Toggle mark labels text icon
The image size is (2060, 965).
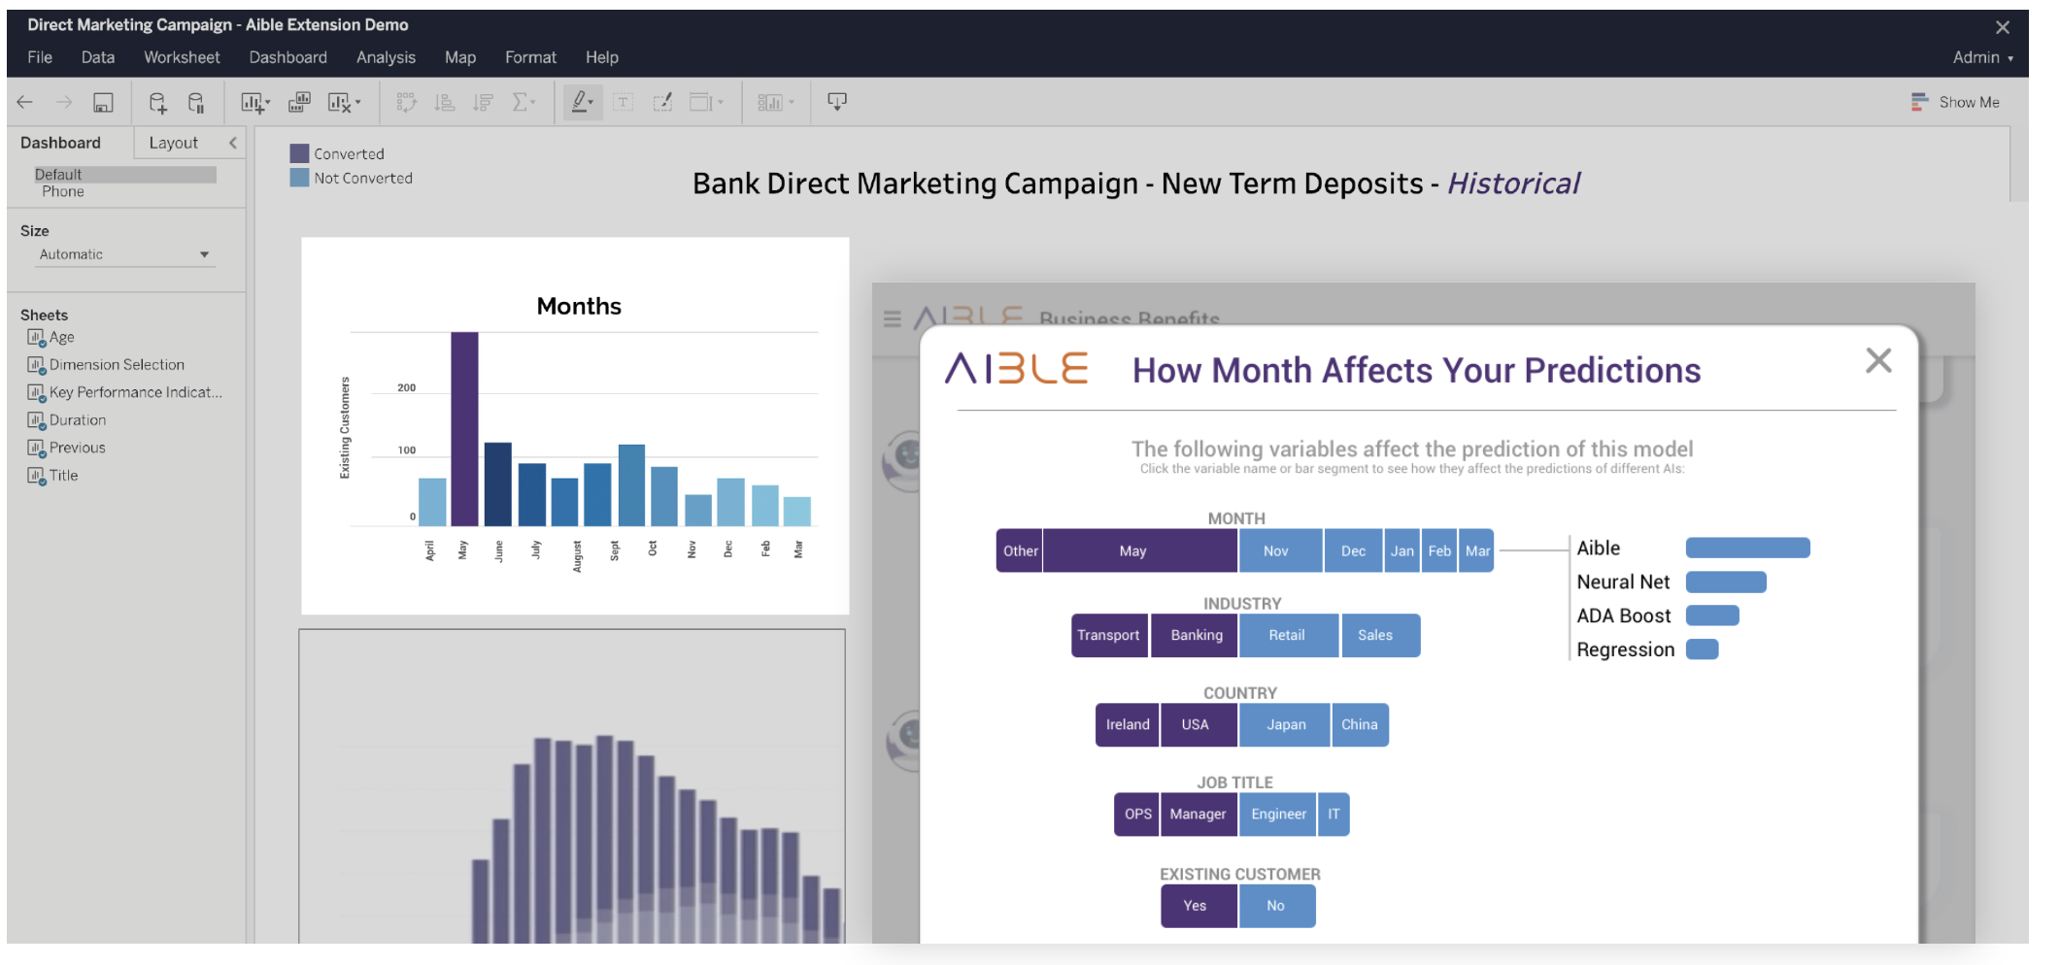click(624, 102)
